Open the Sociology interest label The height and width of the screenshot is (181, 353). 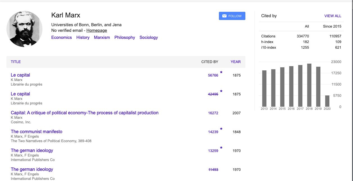(x=149, y=37)
